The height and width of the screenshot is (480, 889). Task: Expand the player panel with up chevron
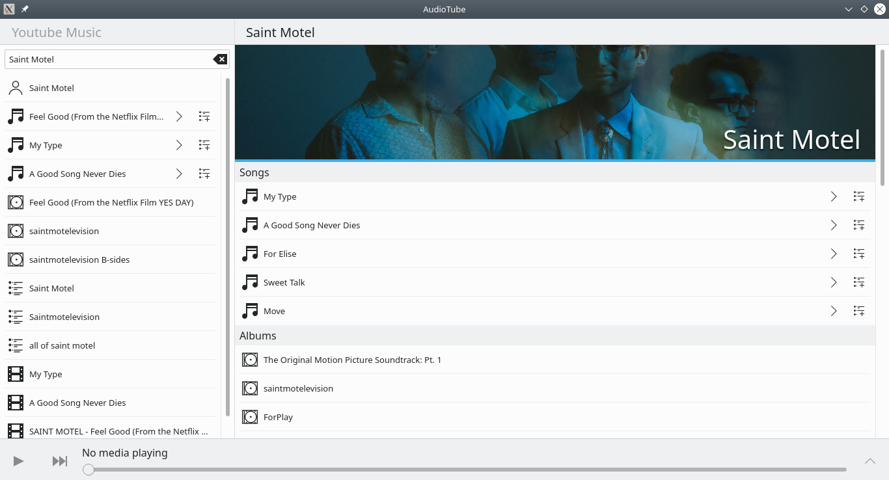[x=870, y=461]
